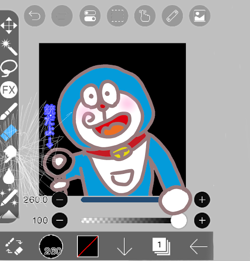Open the dashed-rectangle selection area tool

click(118, 16)
